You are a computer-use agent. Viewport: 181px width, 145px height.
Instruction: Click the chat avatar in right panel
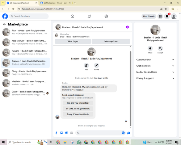coord(155,30)
